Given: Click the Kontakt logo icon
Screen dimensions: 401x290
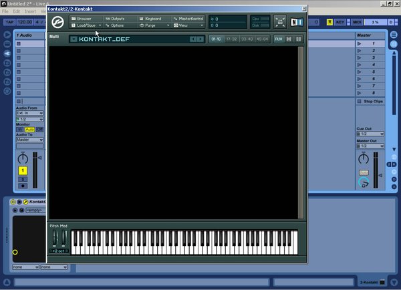Looking at the screenshot, I should tap(57, 22).
